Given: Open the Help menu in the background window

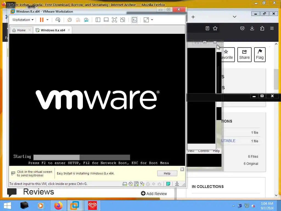Looking at the screenshot, I should (216, 151).
